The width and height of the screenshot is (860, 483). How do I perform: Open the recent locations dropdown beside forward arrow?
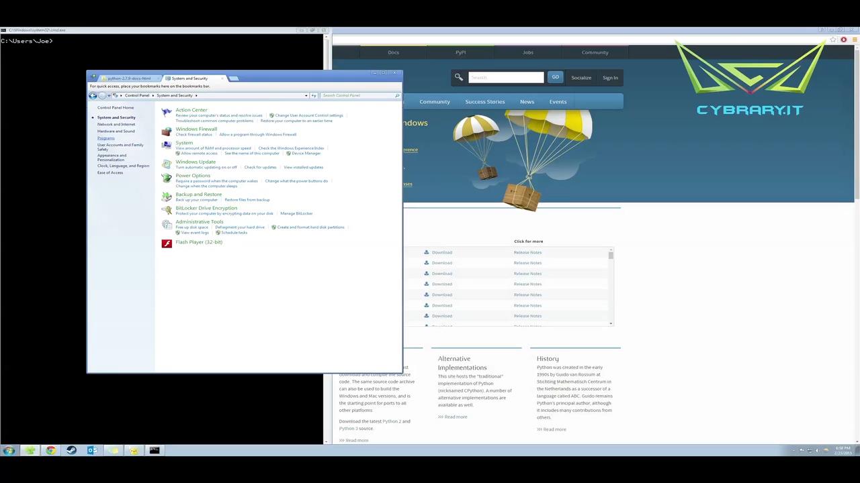pos(110,95)
